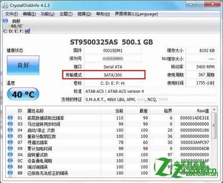Select the C: D: E: F: H: disk entry
223x183 pixels.
click(17, 31)
